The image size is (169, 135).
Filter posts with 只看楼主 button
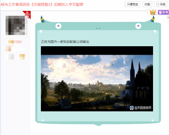[x=132, y=4]
